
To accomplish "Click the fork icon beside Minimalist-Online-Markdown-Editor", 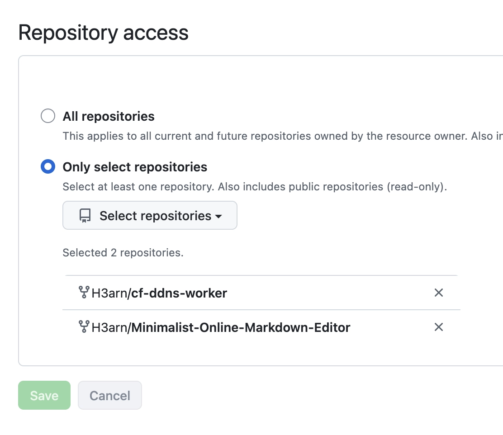I will pos(84,326).
